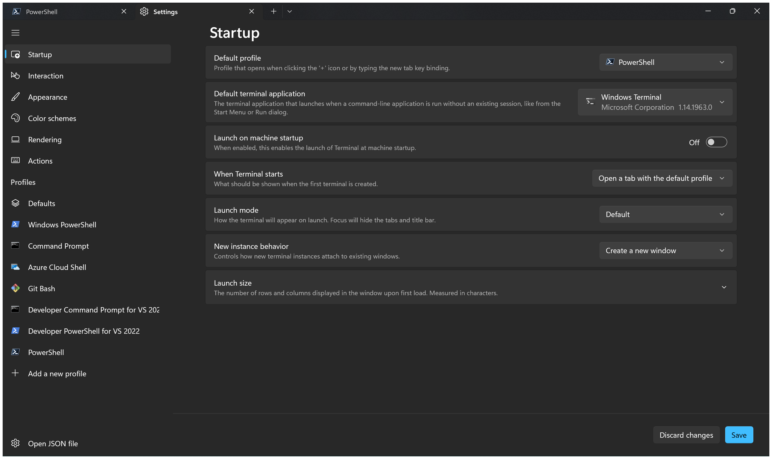Open the Interaction settings page

click(x=46, y=76)
